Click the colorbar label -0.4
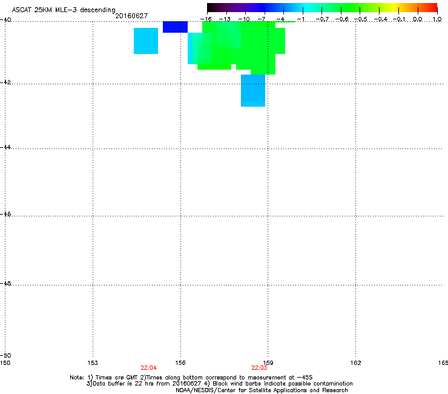448x394 pixels. tap(381, 19)
